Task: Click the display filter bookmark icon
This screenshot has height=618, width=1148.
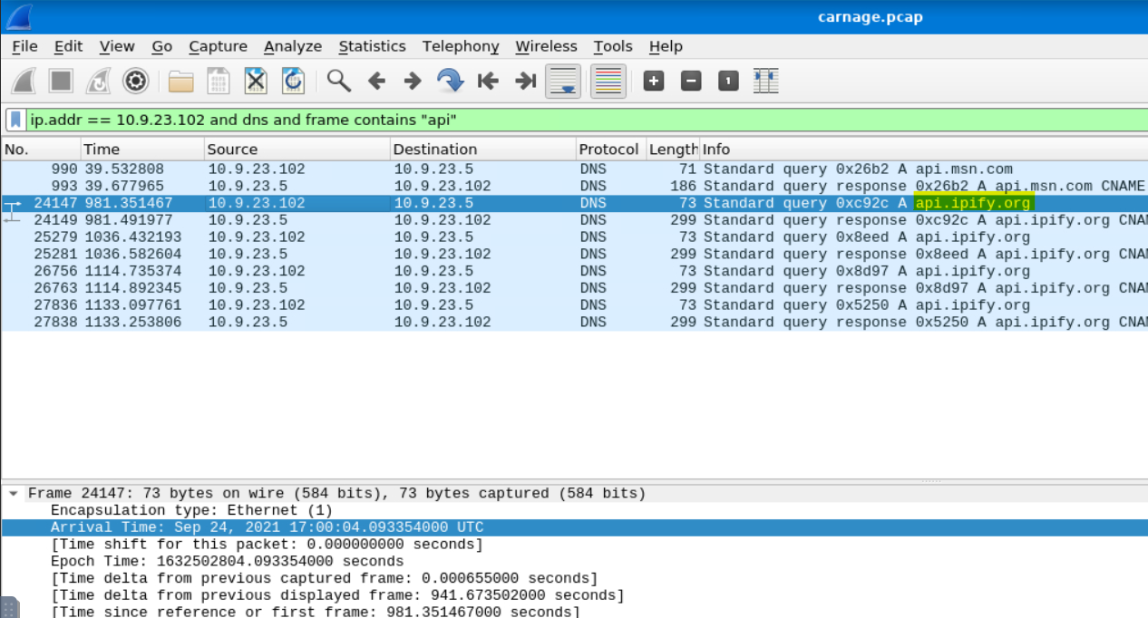Action: [15, 120]
